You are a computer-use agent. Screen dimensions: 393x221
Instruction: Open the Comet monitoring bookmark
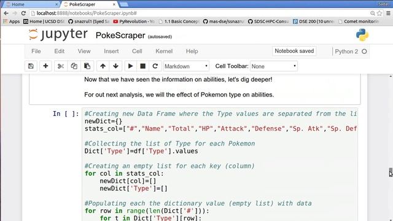coord(359,21)
